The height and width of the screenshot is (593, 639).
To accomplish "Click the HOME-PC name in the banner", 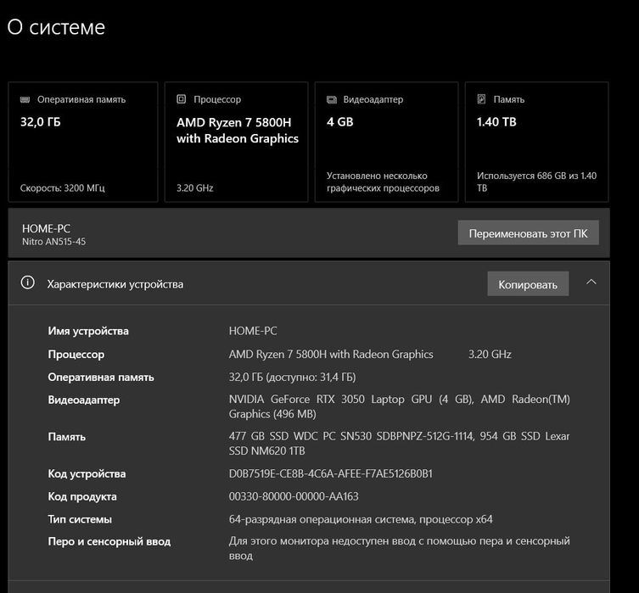I will coord(46,228).
